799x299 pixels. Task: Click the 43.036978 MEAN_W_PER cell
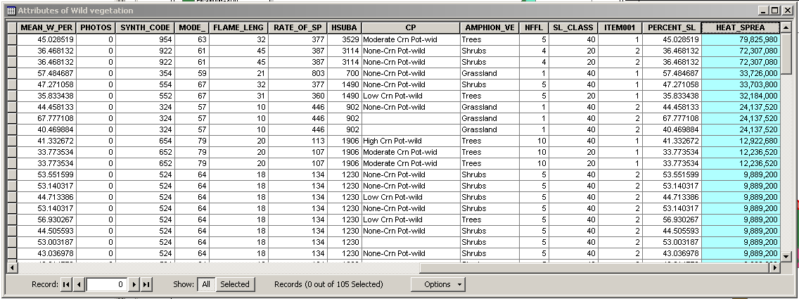click(x=46, y=253)
